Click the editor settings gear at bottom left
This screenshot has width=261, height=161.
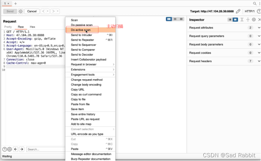[x=10, y=149]
